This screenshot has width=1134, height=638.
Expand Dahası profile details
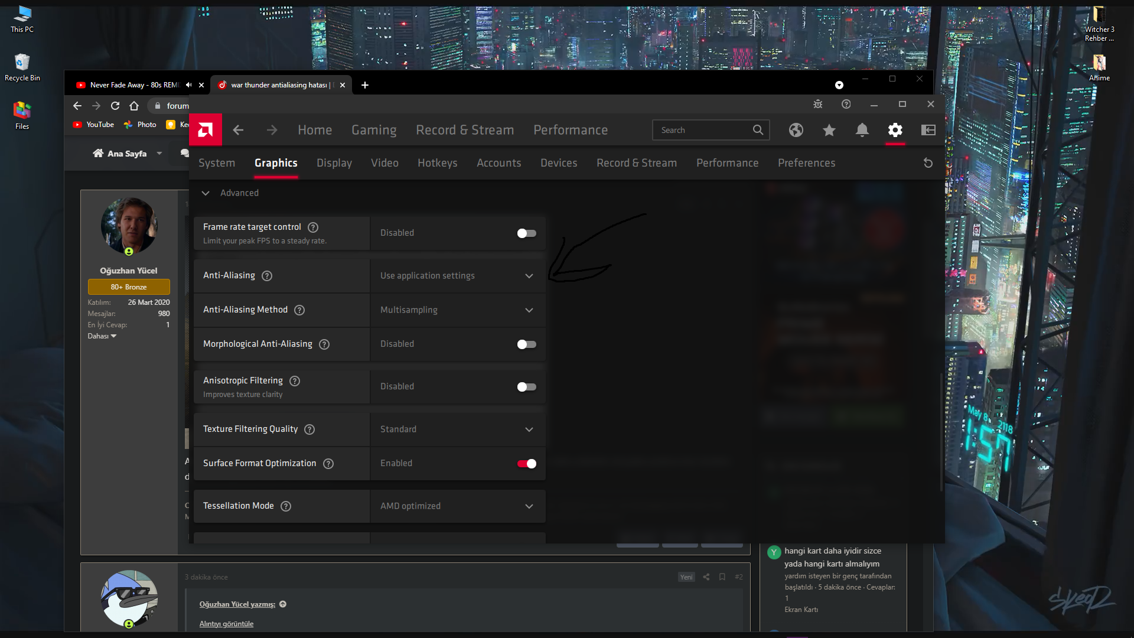click(102, 336)
